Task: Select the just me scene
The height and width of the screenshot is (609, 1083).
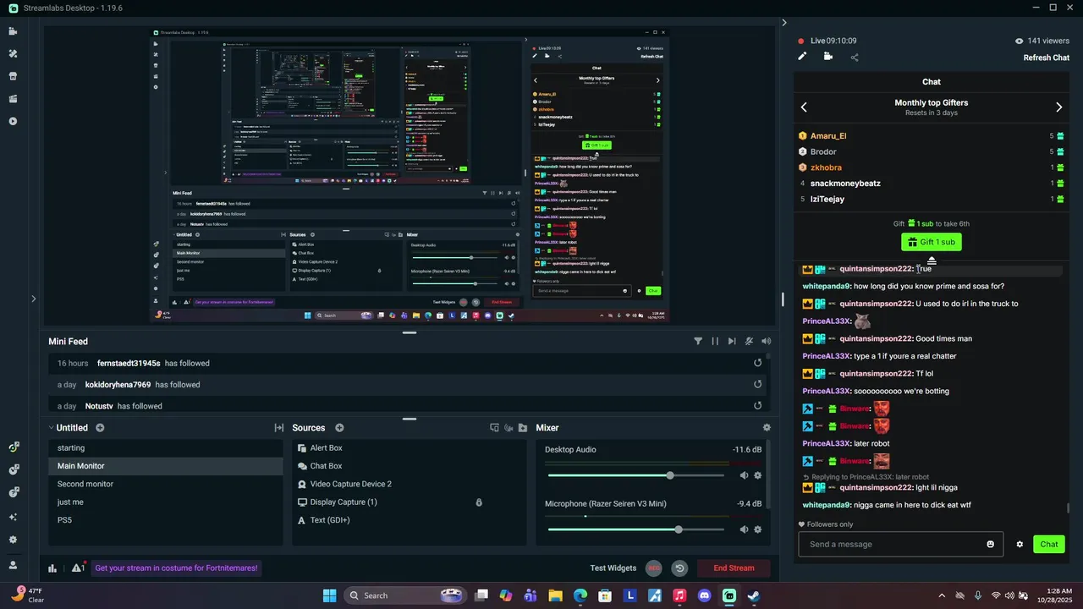Action: pyautogui.click(x=165, y=502)
